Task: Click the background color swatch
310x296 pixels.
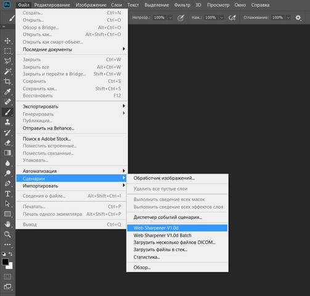Action: click(x=10, y=266)
